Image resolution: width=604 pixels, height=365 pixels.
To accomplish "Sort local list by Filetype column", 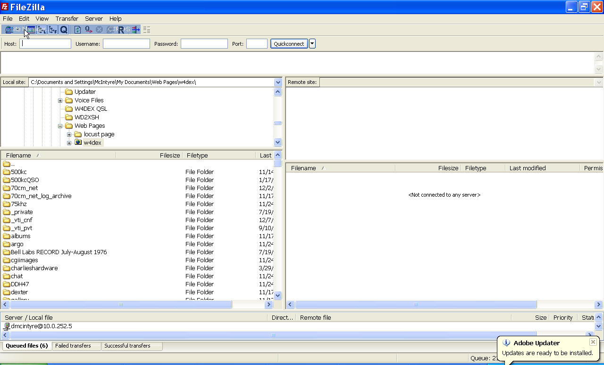I will (218, 155).
